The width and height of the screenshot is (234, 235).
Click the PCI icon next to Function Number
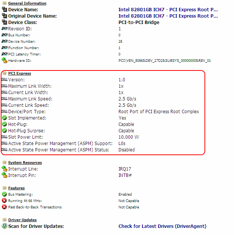click(x=4, y=48)
